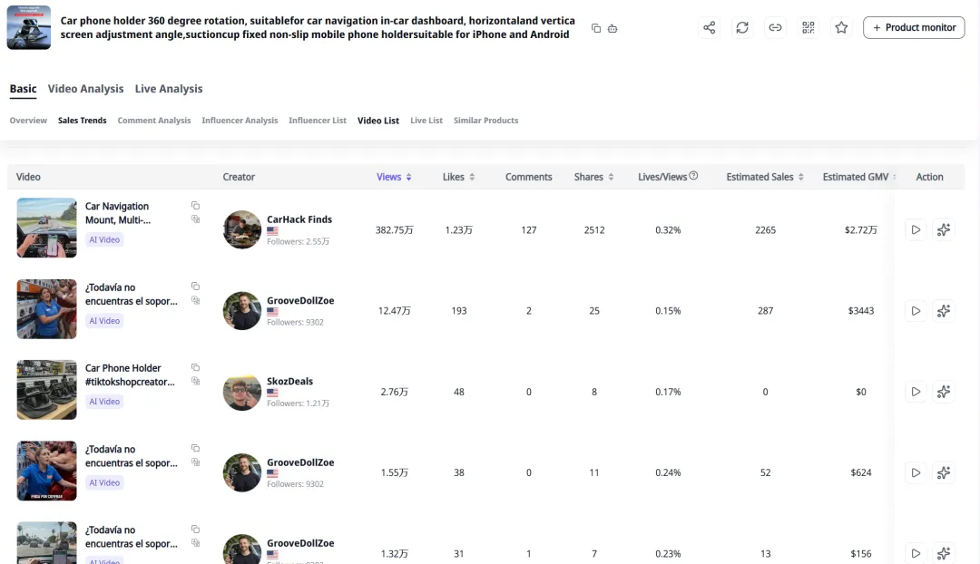Open CarHack Finds creator profile

[x=299, y=219]
